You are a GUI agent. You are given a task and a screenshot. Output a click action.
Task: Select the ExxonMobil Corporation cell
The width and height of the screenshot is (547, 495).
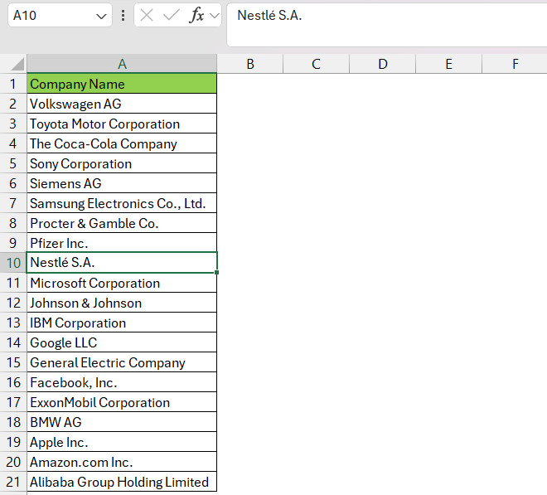pyautogui.click(x=122, y=402)
